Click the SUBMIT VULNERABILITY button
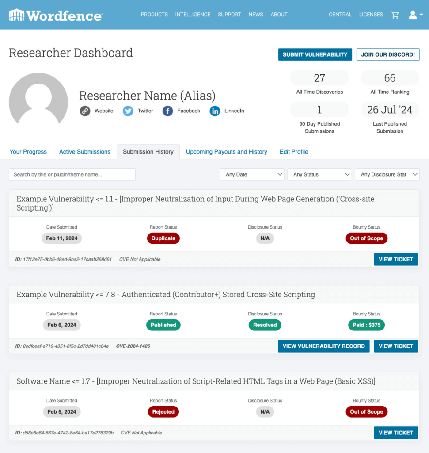The image size is (429, 453). click(x=315, y=54)
